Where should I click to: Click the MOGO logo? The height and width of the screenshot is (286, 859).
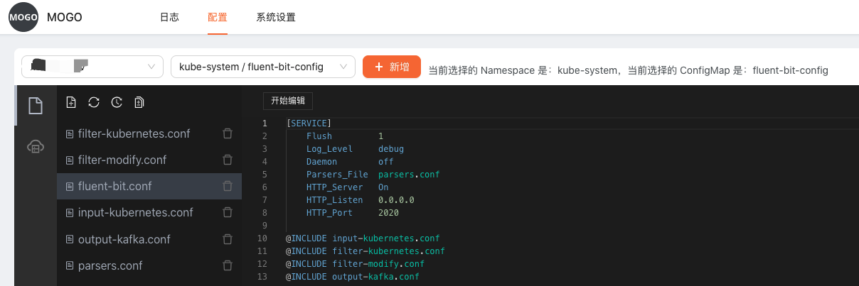23,17
